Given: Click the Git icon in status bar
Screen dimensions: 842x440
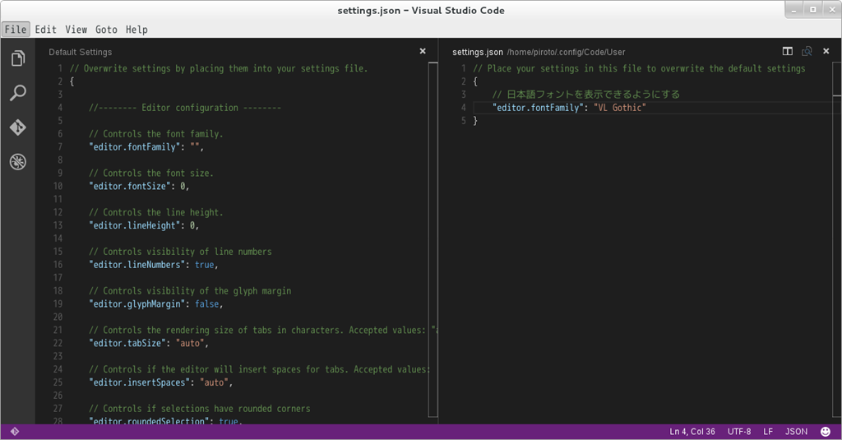Looking at the screenshot, I should [14, 432].
